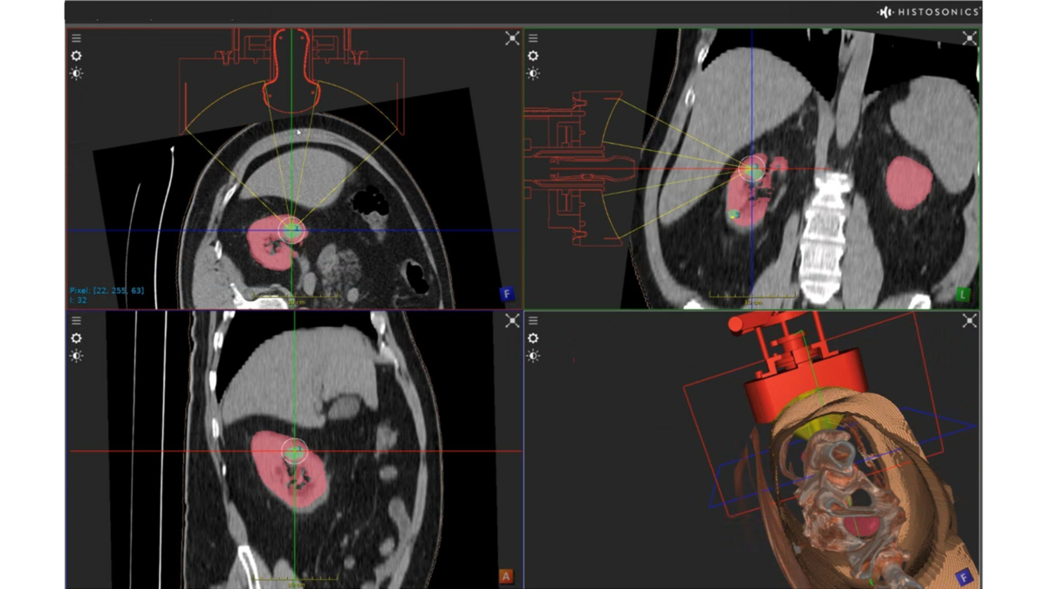Viewport: 1047px width, 589px height.
Task: Open settings gear in the axial view
Action: coord(77,56)
